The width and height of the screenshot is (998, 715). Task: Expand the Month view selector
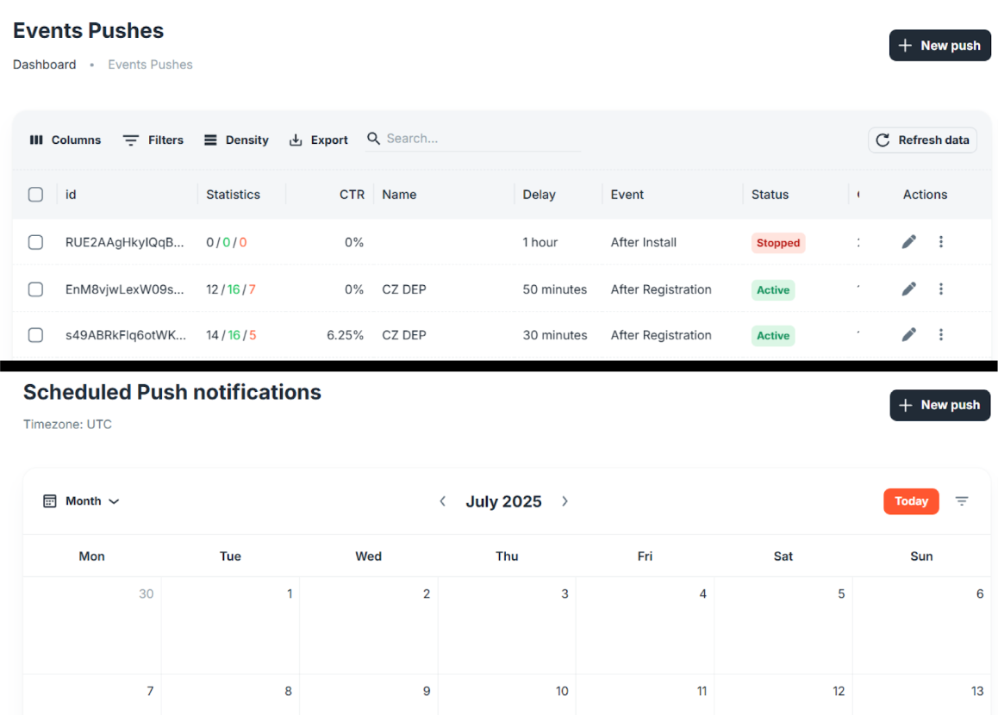tap(82, 501)
